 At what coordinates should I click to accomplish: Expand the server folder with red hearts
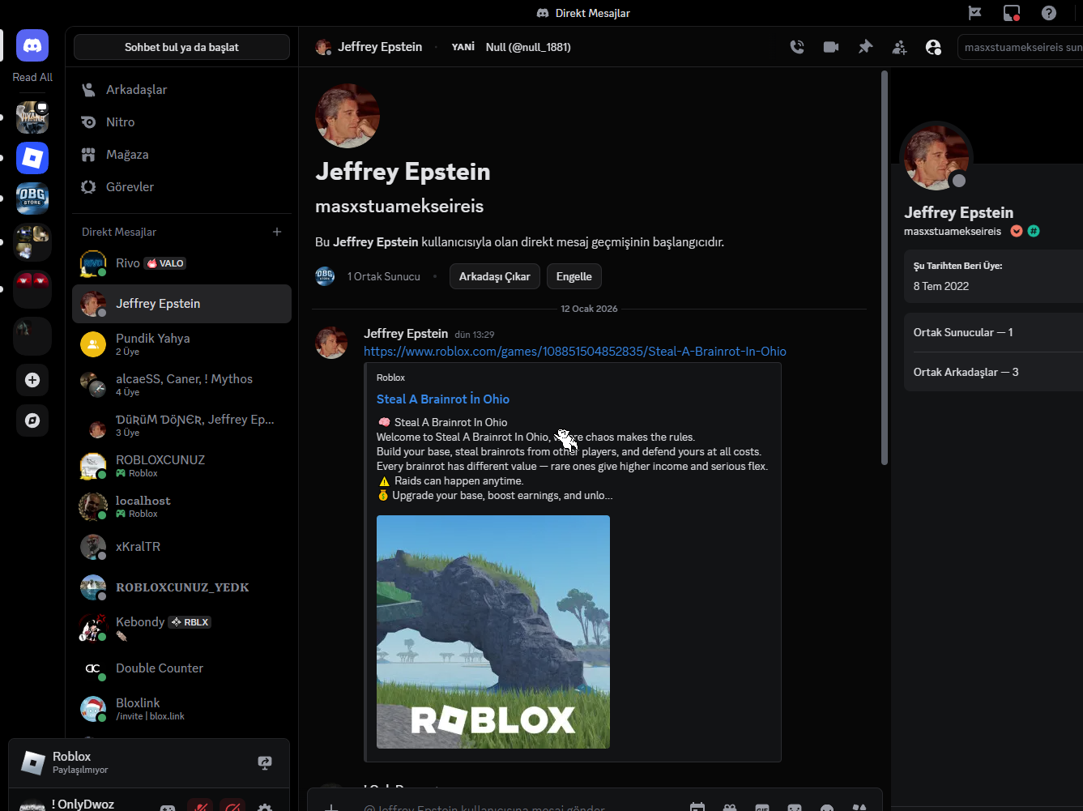point(32,289)
